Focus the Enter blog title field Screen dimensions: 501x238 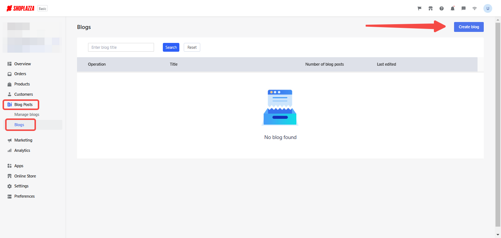(121, 47)
